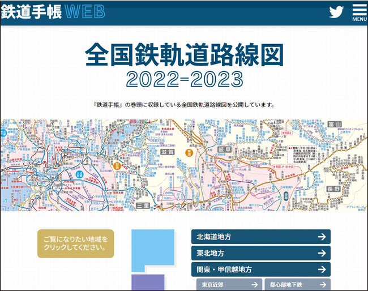
Task: Click the 三重 label on the route map
Action: 143,206
